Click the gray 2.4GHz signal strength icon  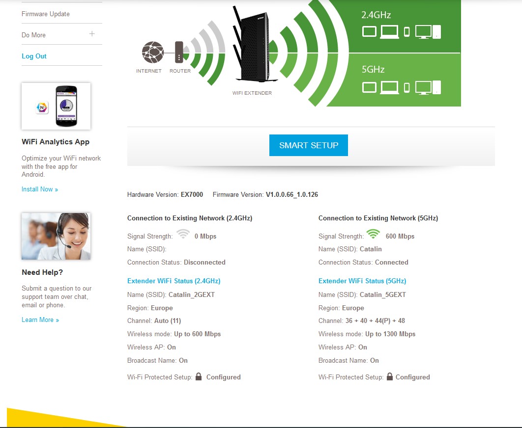pyautogui.click(x=183, y=234)
